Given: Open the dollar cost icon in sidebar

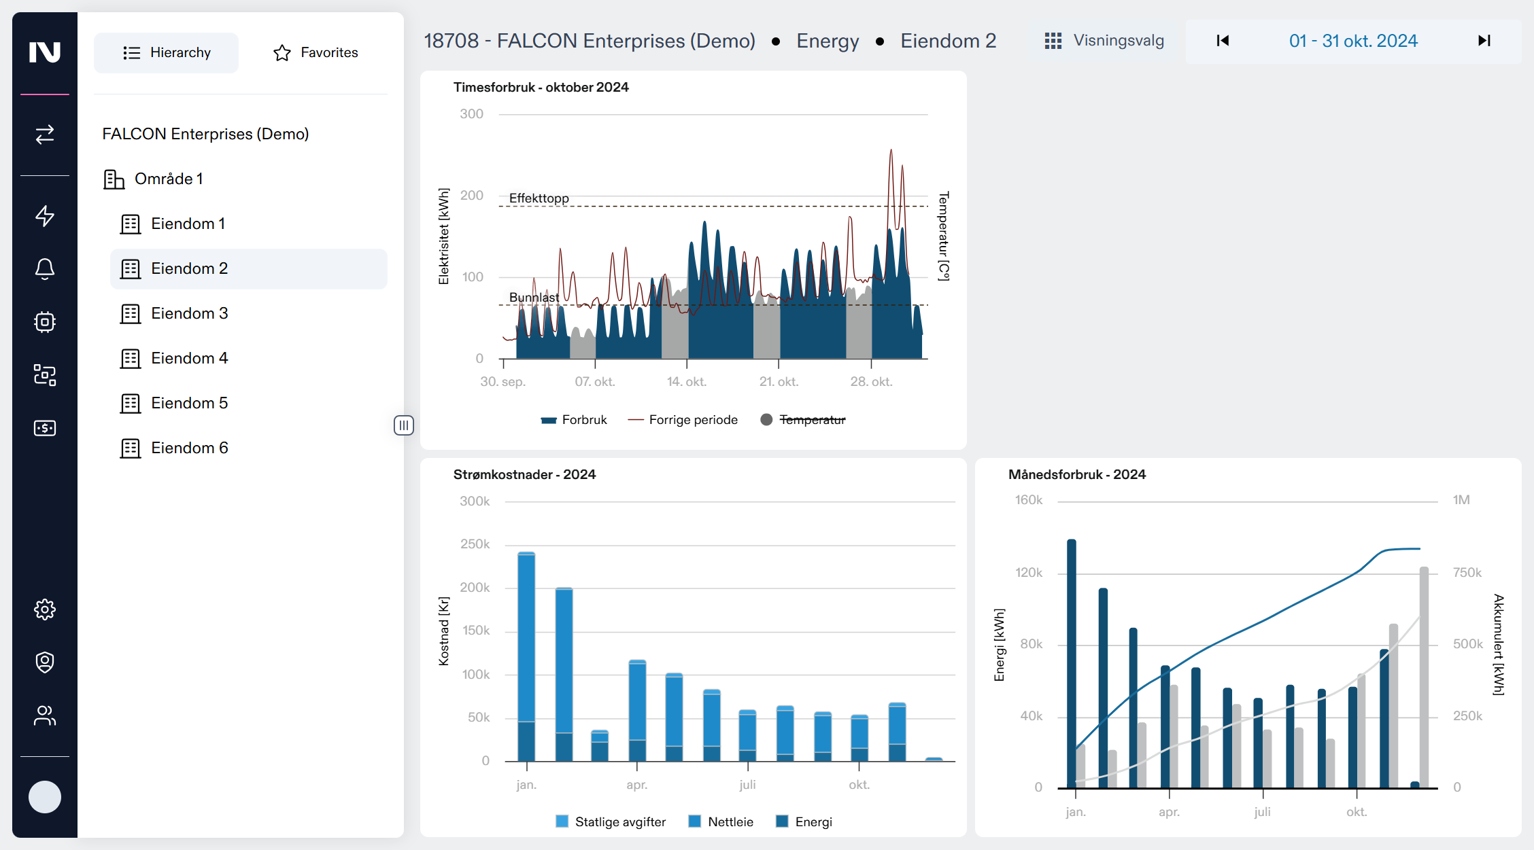Looking at the screenshot, I should tap(45, 428).
